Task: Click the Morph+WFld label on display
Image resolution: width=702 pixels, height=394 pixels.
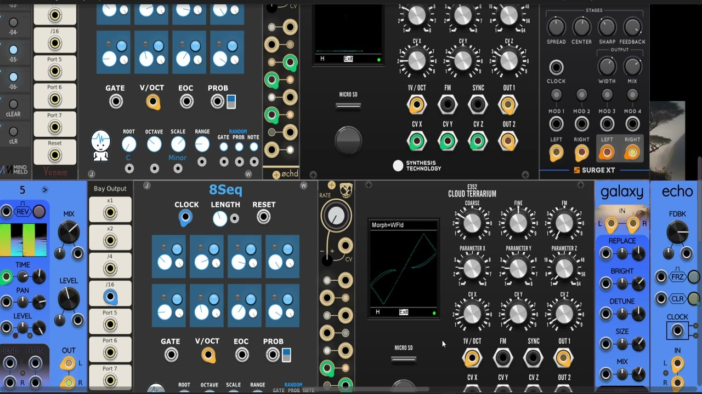Action: (388, 225)
